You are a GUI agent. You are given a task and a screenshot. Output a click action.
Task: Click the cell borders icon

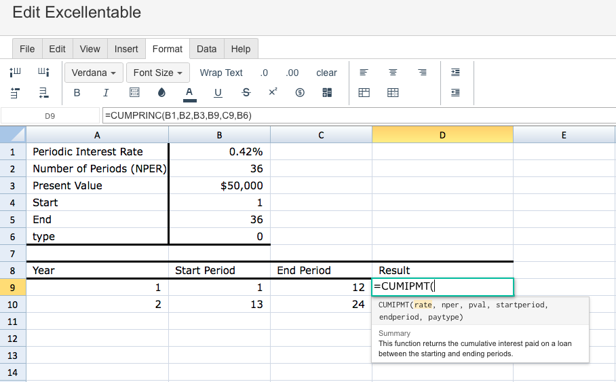pos(134,93)
